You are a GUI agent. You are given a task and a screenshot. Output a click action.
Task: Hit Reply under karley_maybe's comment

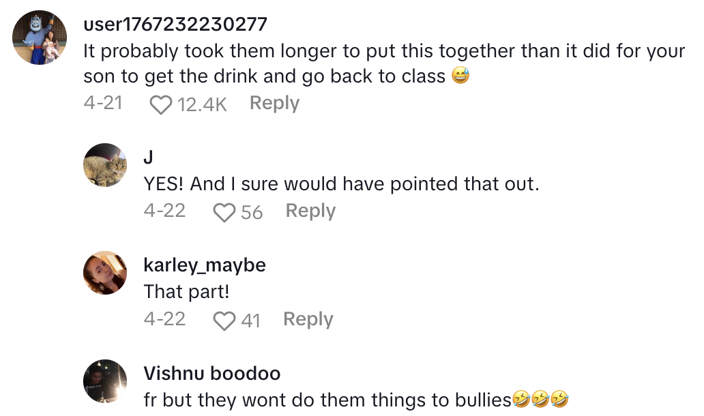(x=308, y=319)
